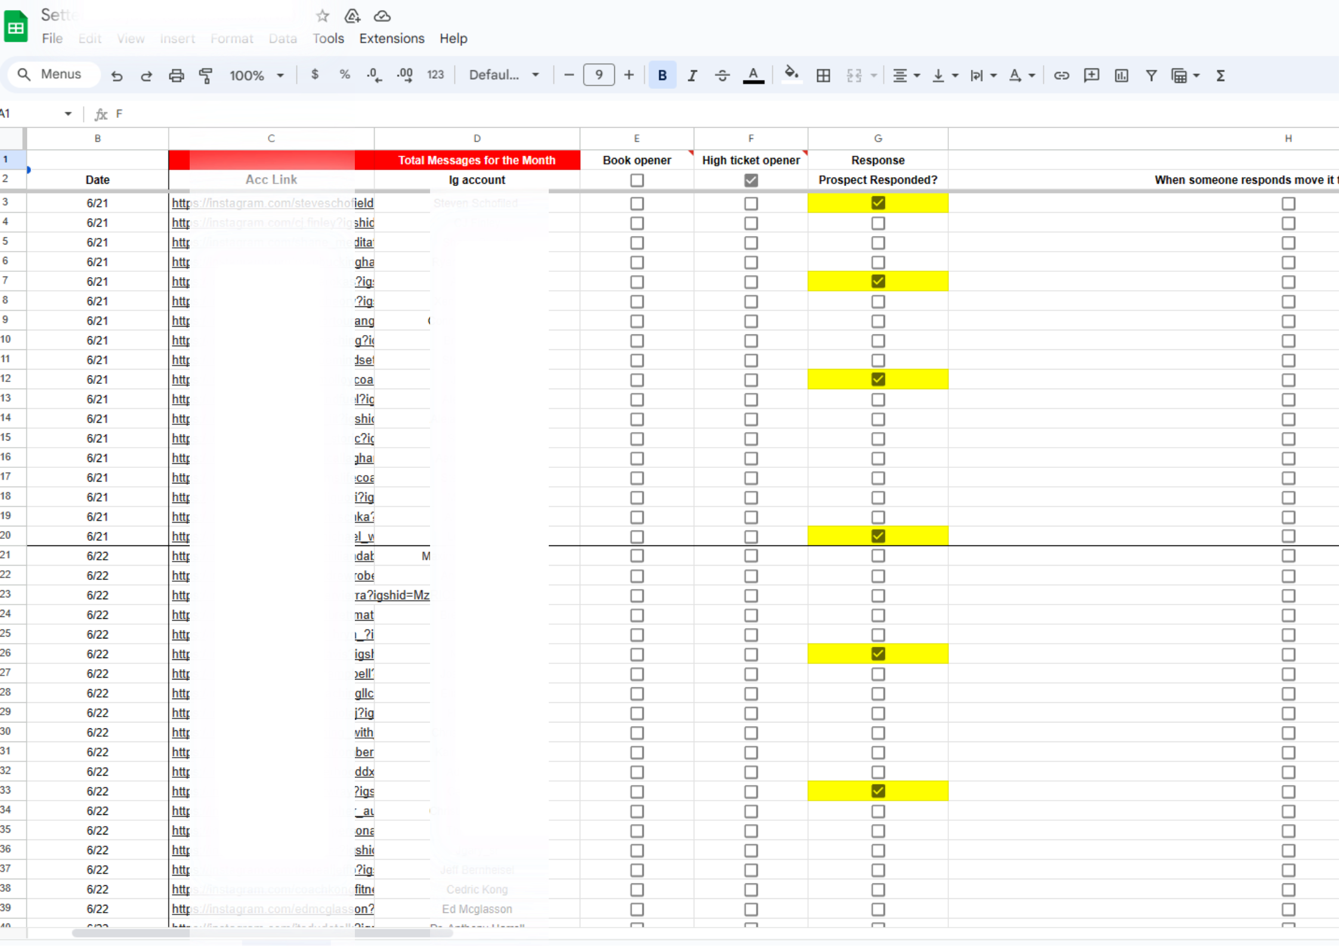
Task: Click the Print icon
Action: 176,76
